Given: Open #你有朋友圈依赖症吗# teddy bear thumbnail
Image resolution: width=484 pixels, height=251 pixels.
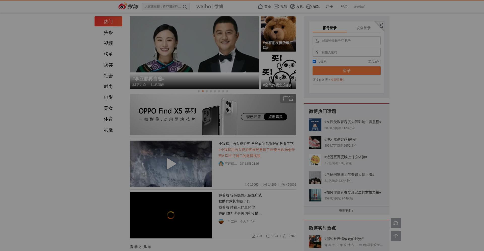Looking at the screenshot, I should coord(279,34).
